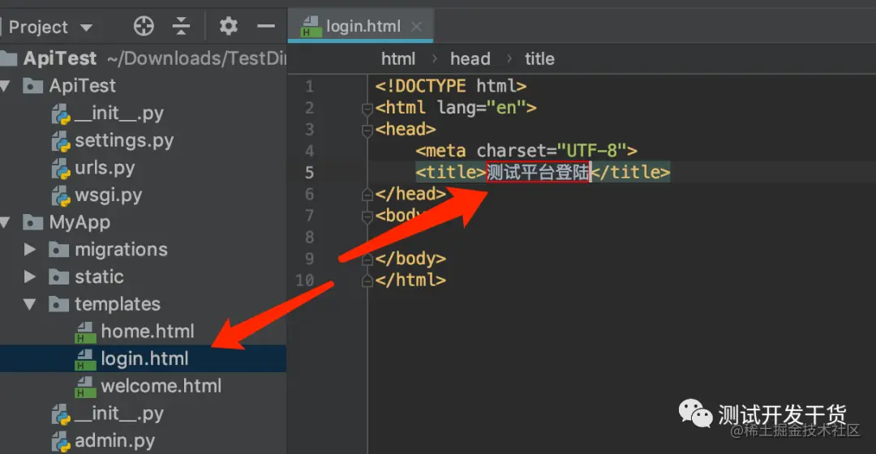
Task: Select the static folder name
Action: tap(99, 277)
